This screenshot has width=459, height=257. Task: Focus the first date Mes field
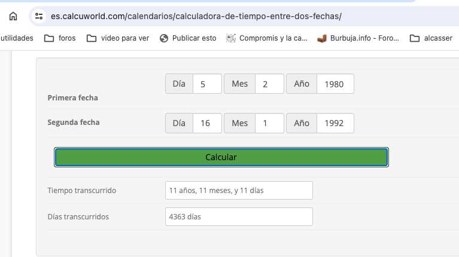tap(269, 84)
